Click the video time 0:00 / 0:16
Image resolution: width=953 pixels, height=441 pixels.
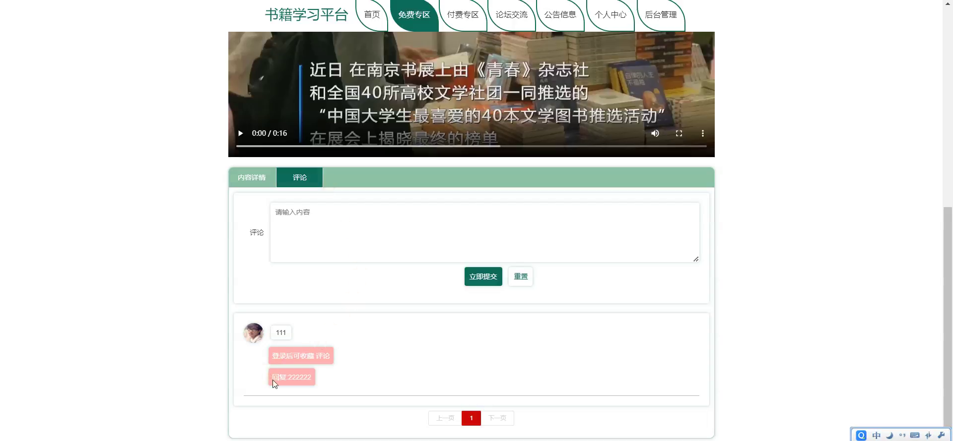(270, 133)
